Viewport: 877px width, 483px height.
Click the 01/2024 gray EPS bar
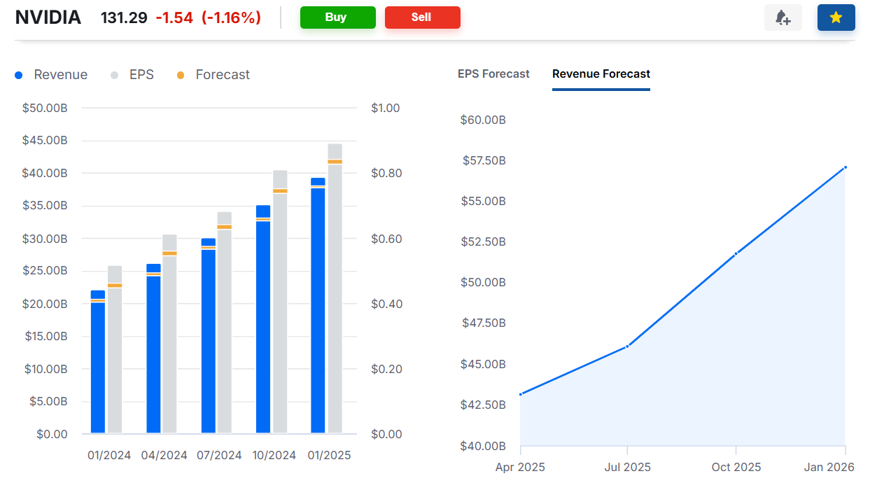[x=115, y=349]
